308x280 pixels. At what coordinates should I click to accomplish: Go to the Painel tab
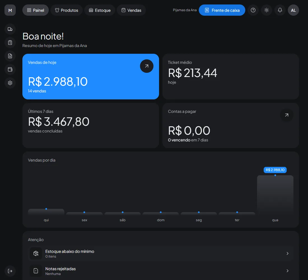click(x=36, y=10)
